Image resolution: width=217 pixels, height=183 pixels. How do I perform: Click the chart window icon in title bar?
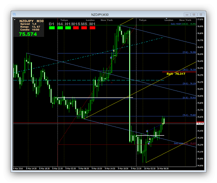click(x=14, y=15)
